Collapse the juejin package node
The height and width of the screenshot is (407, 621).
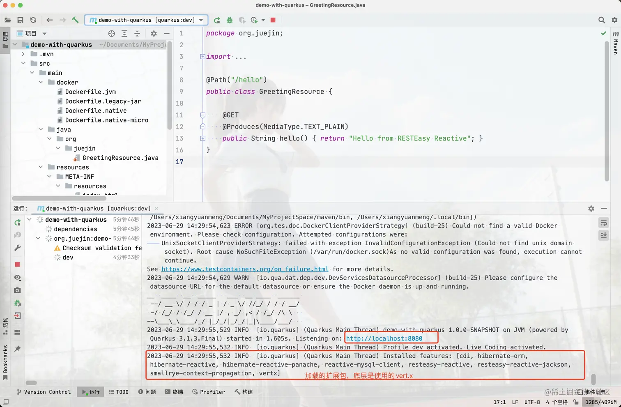coord(58,148)
